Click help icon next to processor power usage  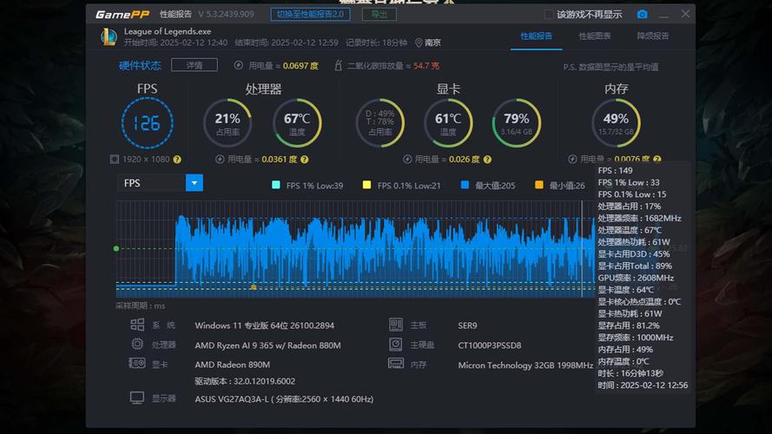coord(304,160)
